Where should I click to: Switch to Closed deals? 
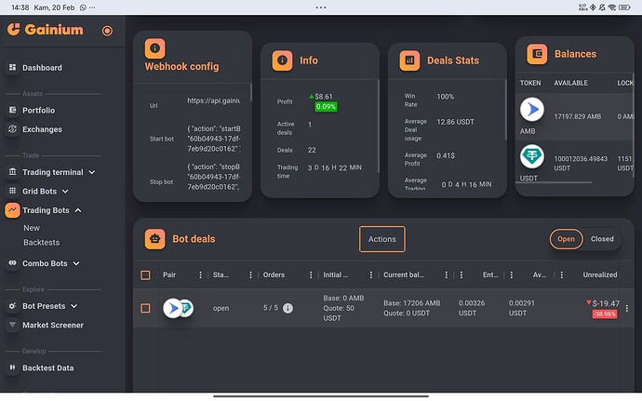point(602,239)
